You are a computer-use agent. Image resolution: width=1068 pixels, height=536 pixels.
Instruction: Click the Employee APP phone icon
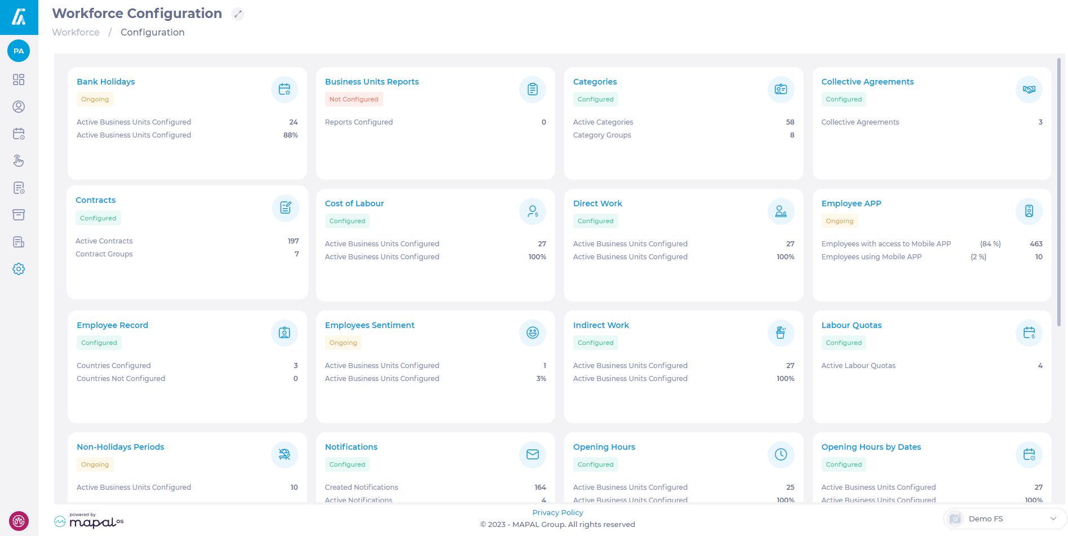(x=1029, y=211)
